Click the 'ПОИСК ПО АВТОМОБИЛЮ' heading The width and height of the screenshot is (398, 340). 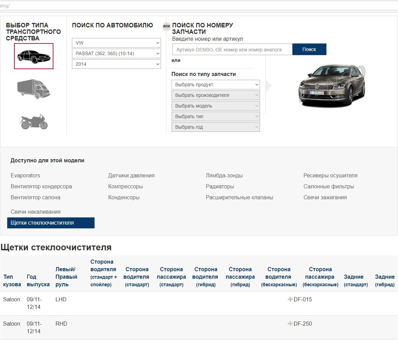pos(112,25)
